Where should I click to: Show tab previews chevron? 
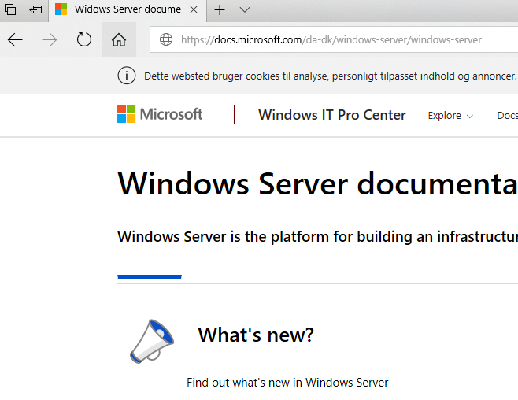tap(245, 10)
